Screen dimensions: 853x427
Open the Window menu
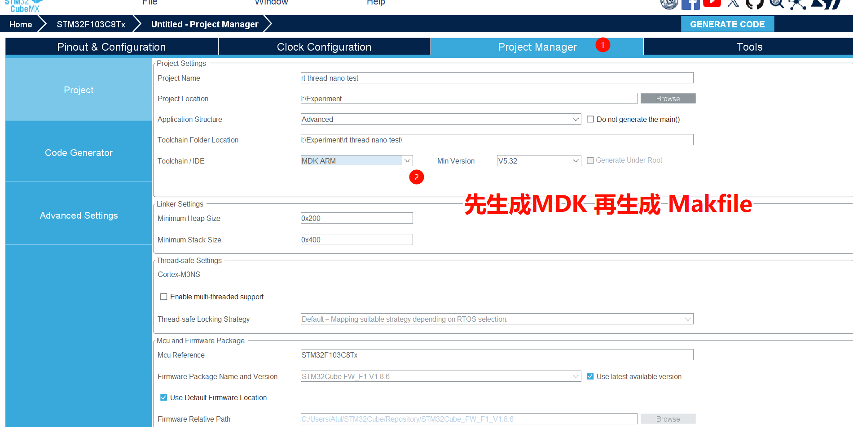click(271, 3)
